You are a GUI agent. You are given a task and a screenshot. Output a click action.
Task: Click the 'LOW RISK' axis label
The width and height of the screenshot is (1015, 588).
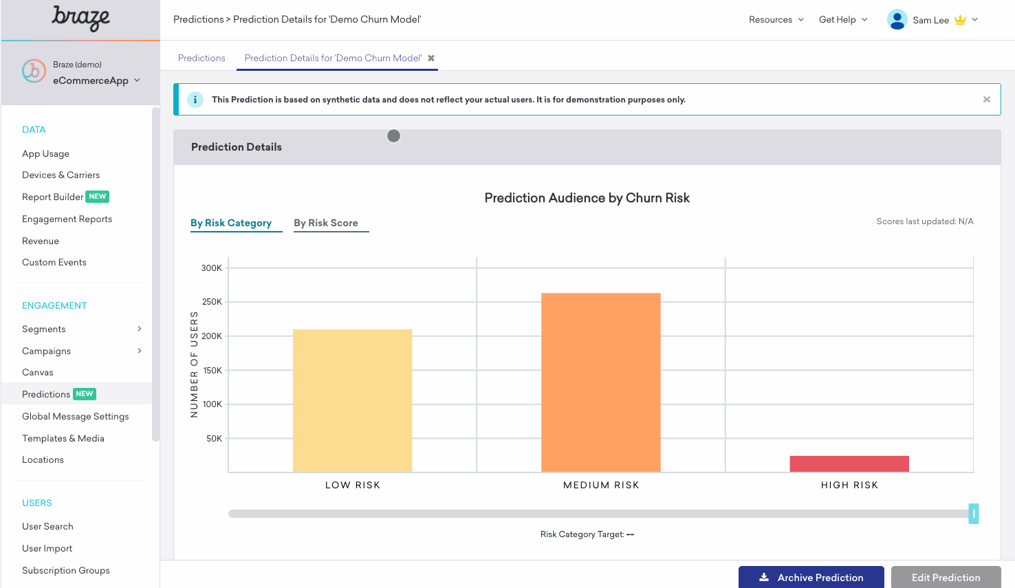click(x=353, y=486)
